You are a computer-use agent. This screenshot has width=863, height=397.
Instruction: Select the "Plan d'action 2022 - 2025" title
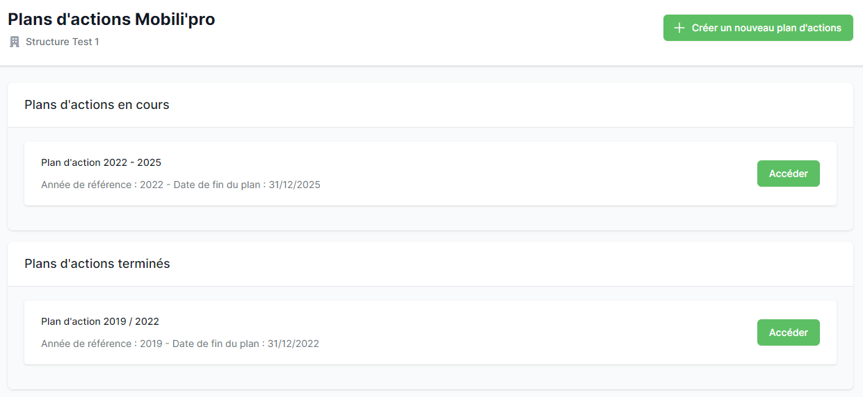pos(101,162)
